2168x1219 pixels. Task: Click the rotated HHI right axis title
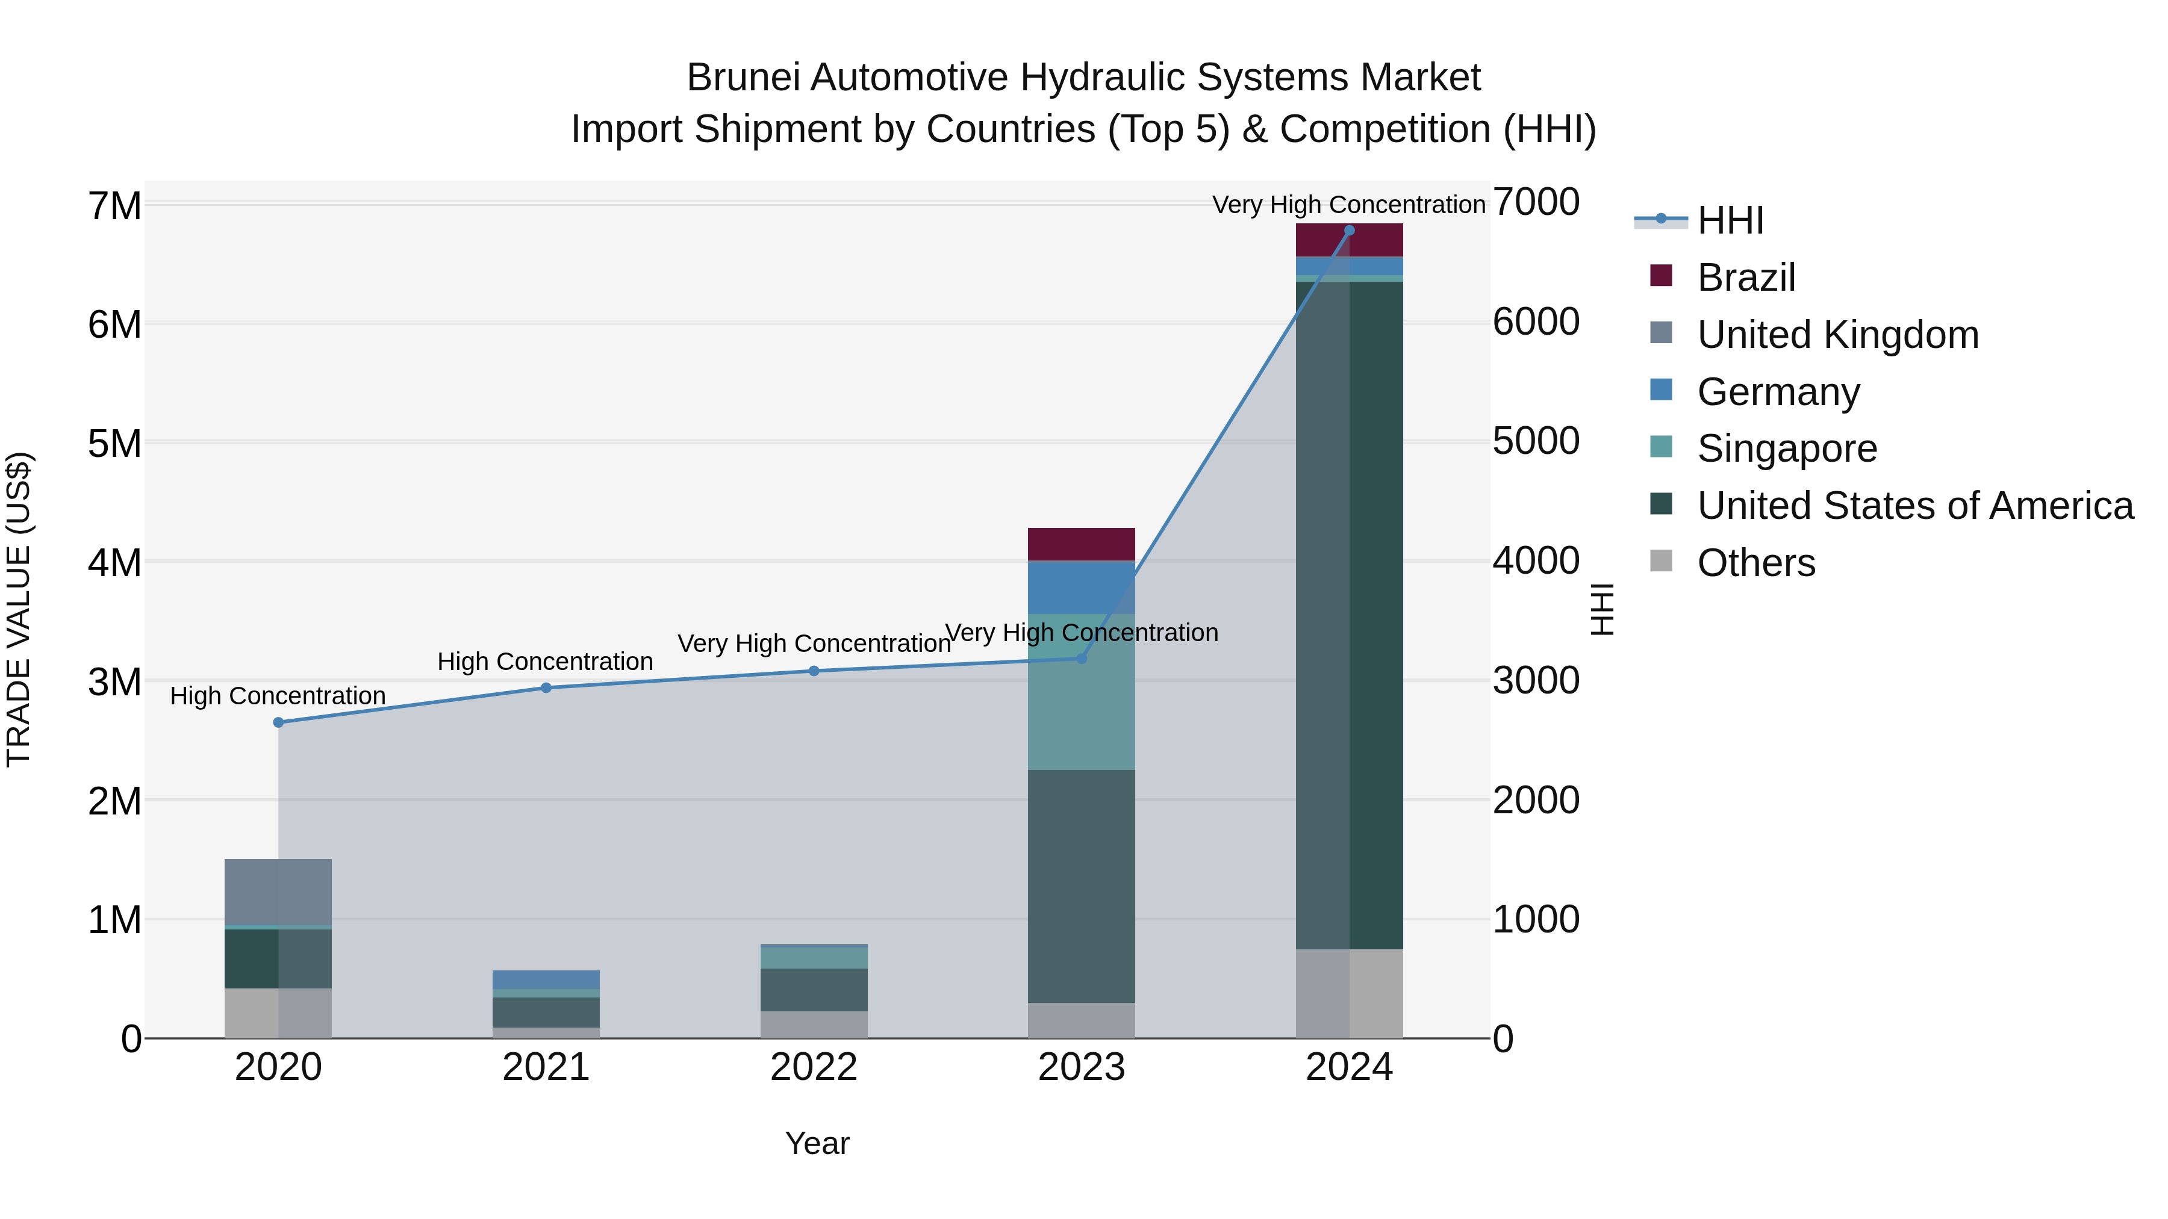click(1603, 609)
